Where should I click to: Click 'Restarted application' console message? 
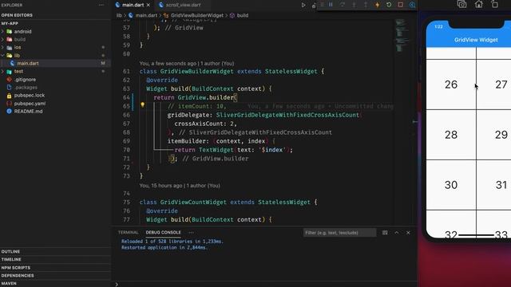point(164,247)
